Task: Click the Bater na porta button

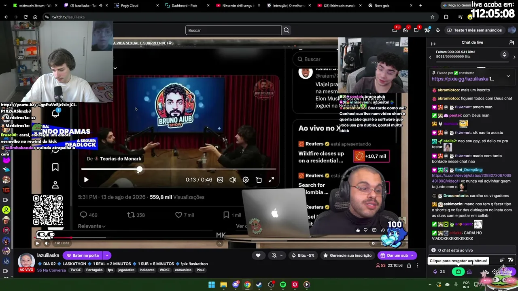Action: tap(83, 255)
